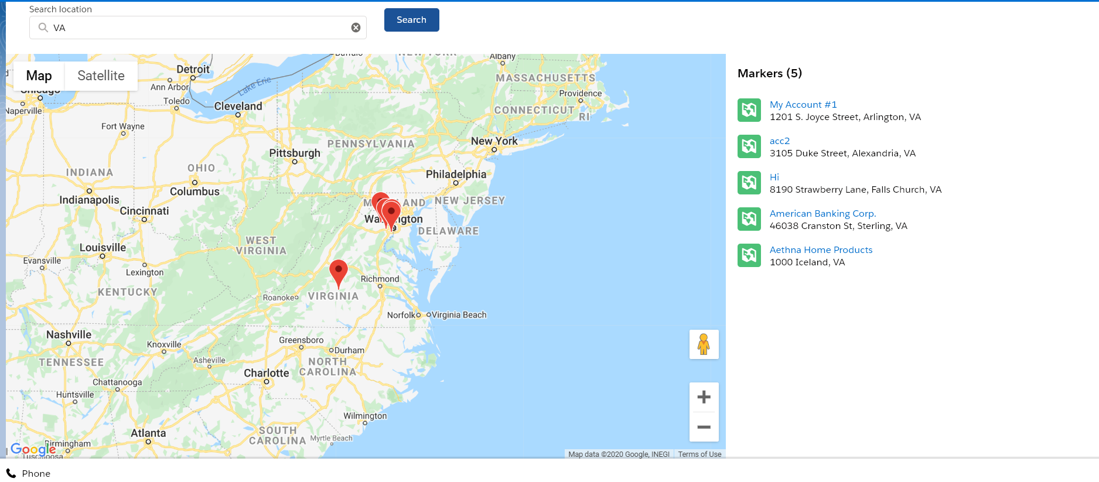The width and height of the screenshot is (1099, 482).
Task: Click address 8190 Strawberry Lane, Falls Church, VA
Action: (x=855, y=189)
